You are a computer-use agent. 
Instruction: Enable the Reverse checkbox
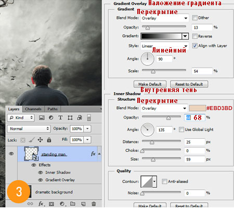tap(195, 36)
